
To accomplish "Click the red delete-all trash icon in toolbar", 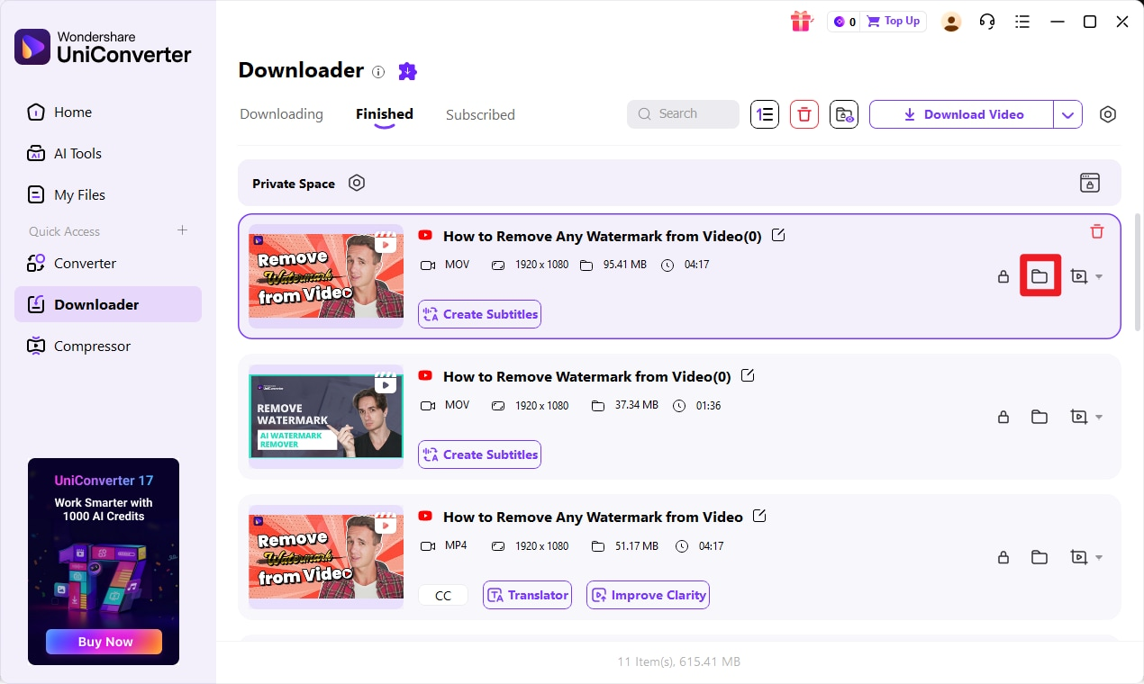I will [x=804, y=114].
